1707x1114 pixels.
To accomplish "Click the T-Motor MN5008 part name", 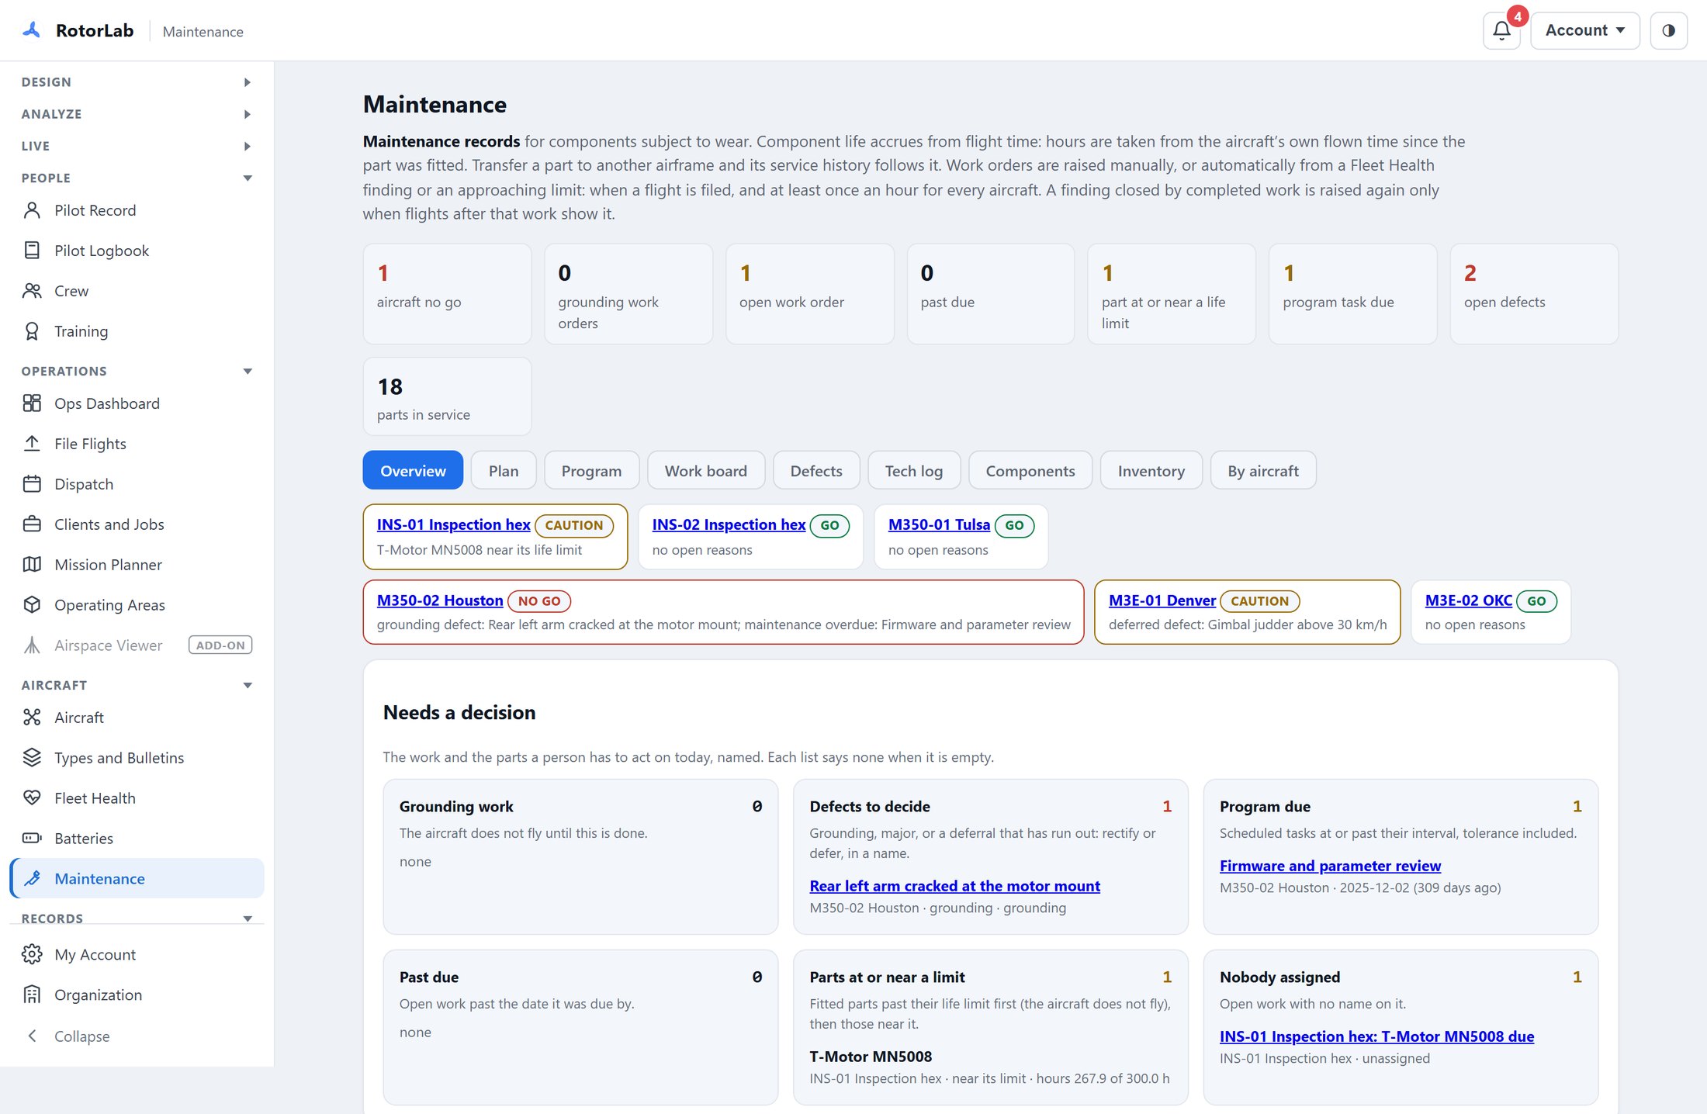I will (x=871, y=1057).
